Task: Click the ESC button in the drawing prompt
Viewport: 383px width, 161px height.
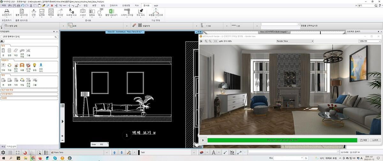Action: pyautogui.click(x=102, y=144)
